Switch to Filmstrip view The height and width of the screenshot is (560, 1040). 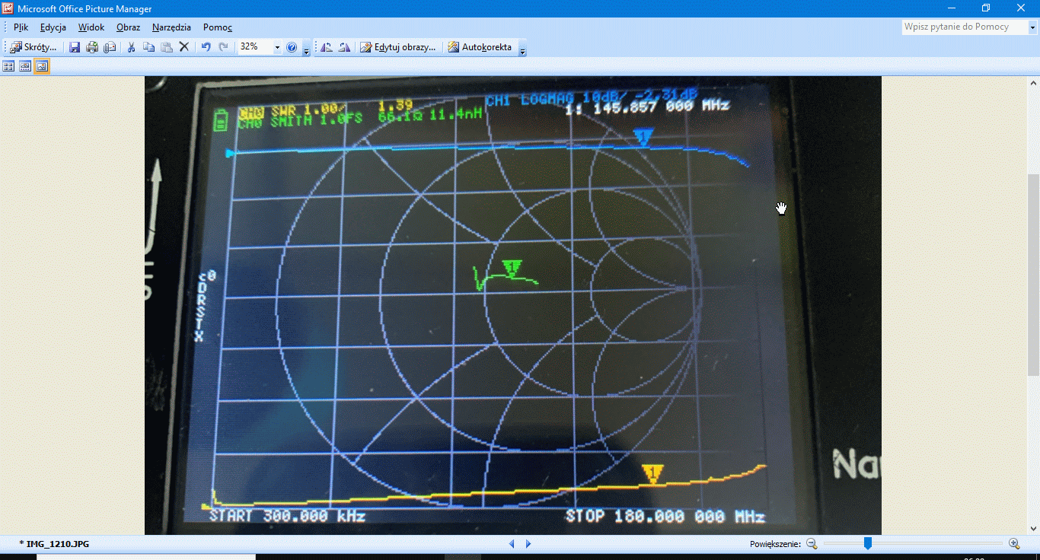coord(25,66)
